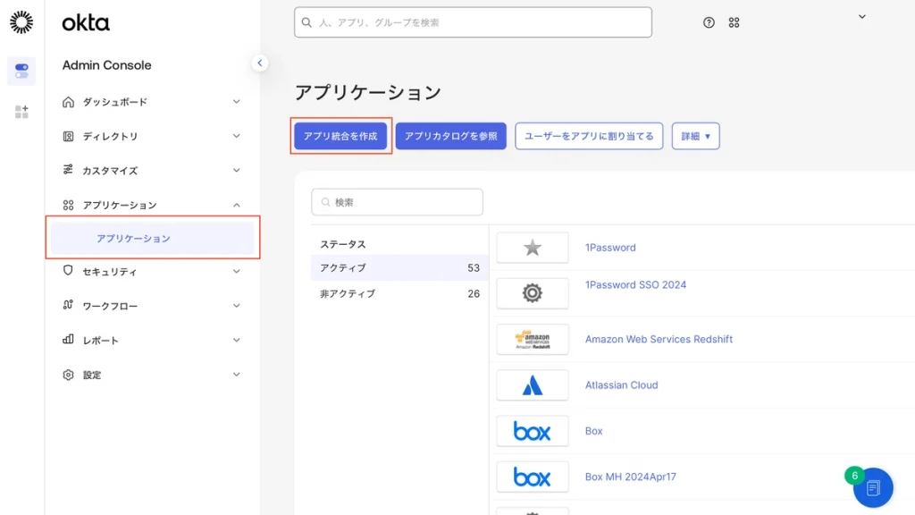This screenshot has width=915, height=515.
Task: Open the floating notes widget icon
Action: (873, 487)
